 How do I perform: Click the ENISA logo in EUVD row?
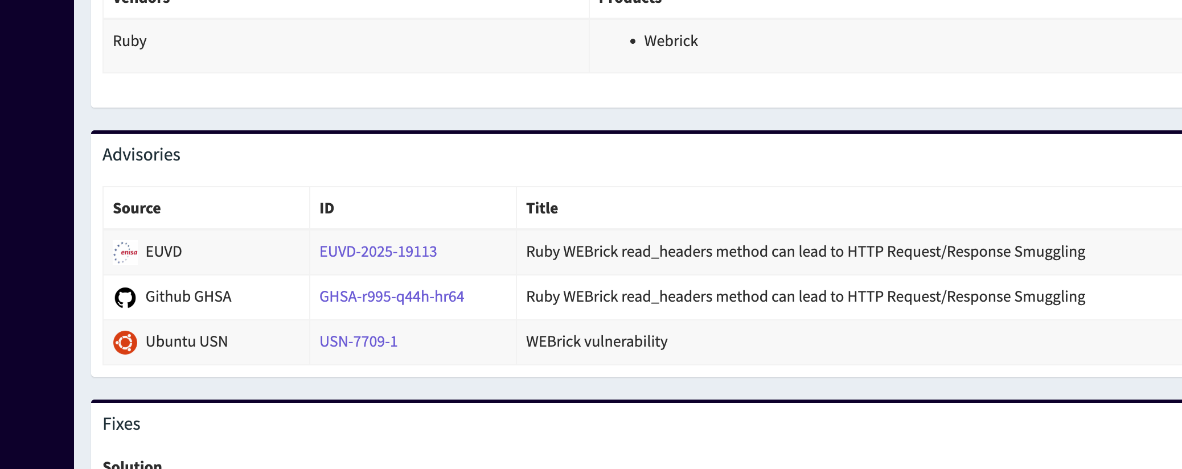[x=125, y=252]
